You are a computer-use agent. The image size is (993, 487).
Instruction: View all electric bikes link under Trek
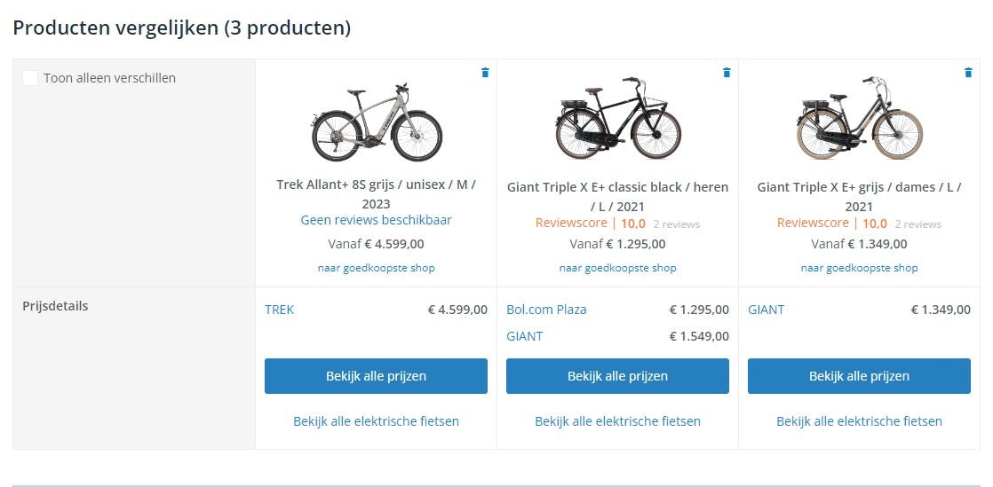(377, 421)
